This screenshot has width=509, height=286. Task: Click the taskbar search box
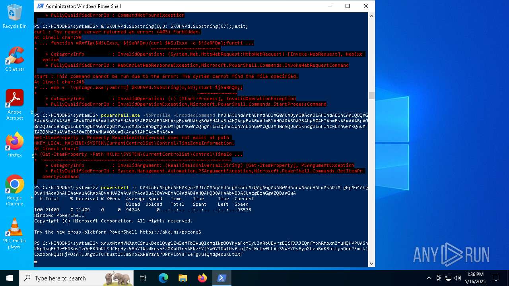tap(76, 278)
